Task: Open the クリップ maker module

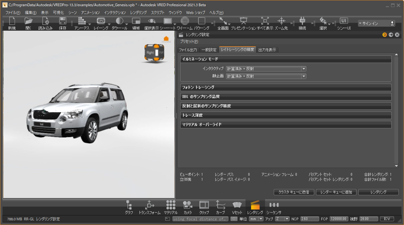Action: click(204, 207)
